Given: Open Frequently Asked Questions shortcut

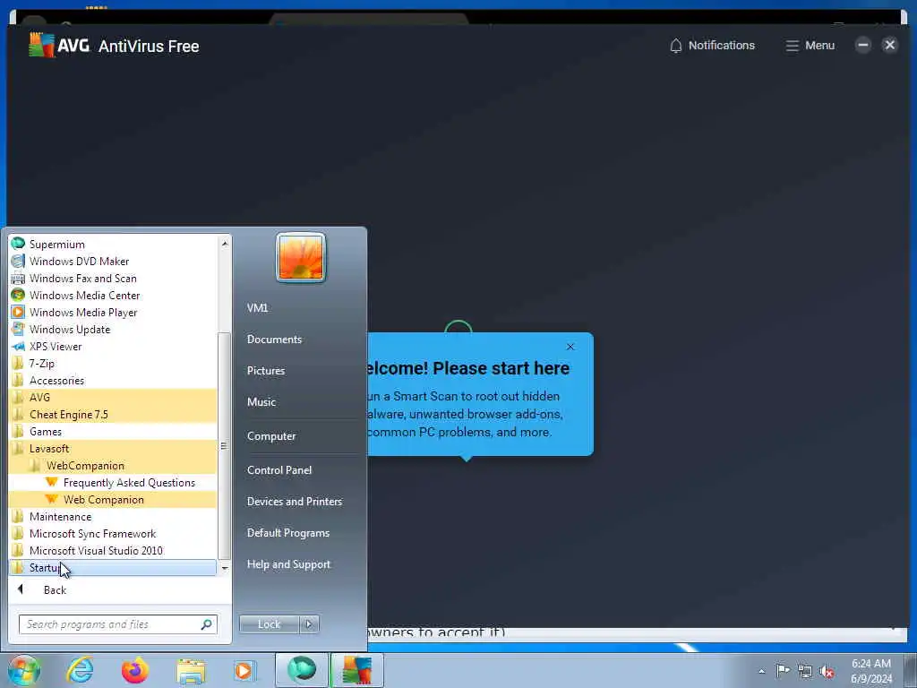Looking at the screenshot, I should coord(113,482).
